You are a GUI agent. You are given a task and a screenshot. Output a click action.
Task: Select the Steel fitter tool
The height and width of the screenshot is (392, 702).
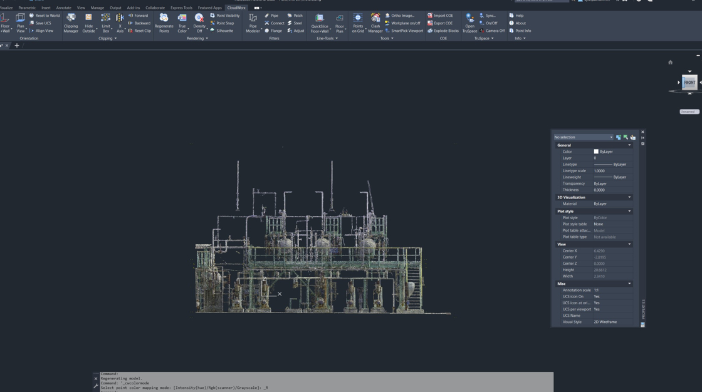[295, 23]
